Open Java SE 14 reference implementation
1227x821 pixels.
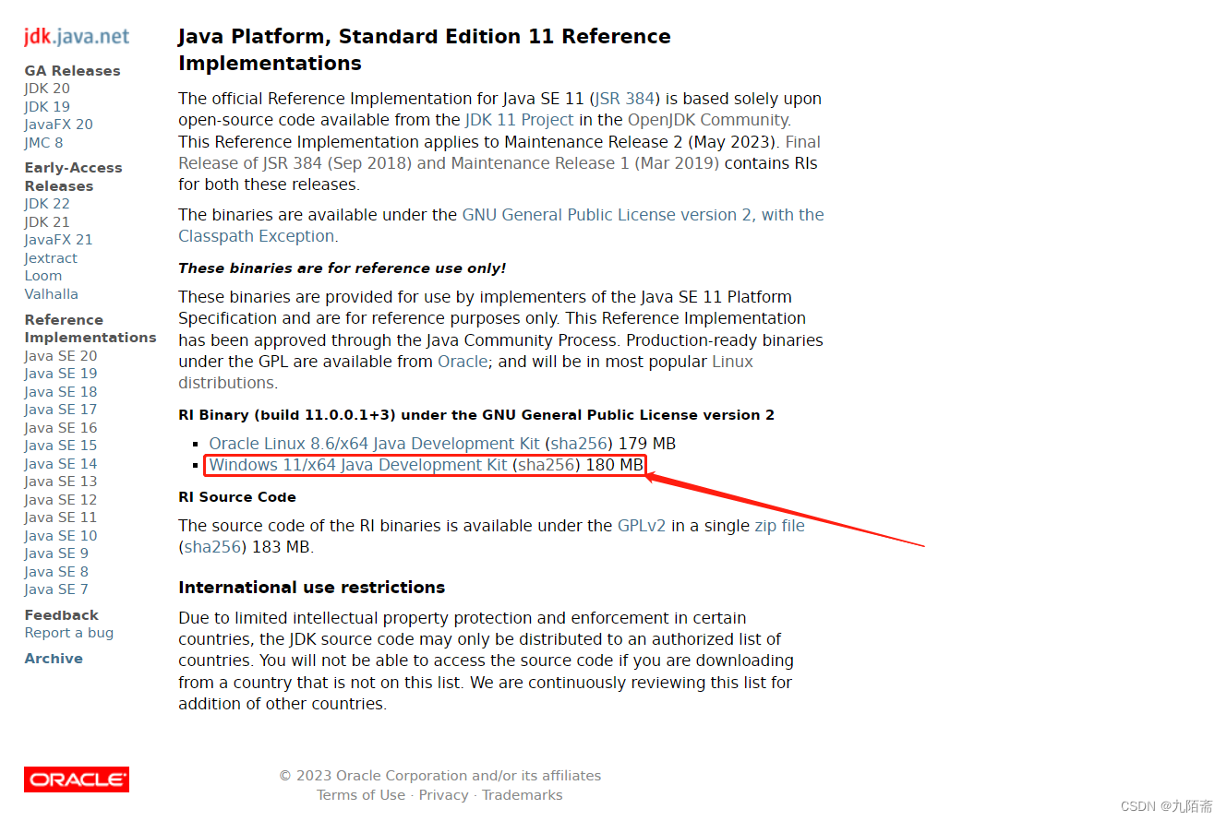(x=60, y=464)
